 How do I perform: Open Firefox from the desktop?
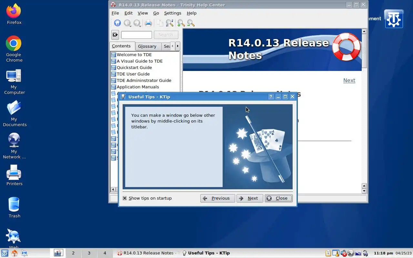pos(14,15)
